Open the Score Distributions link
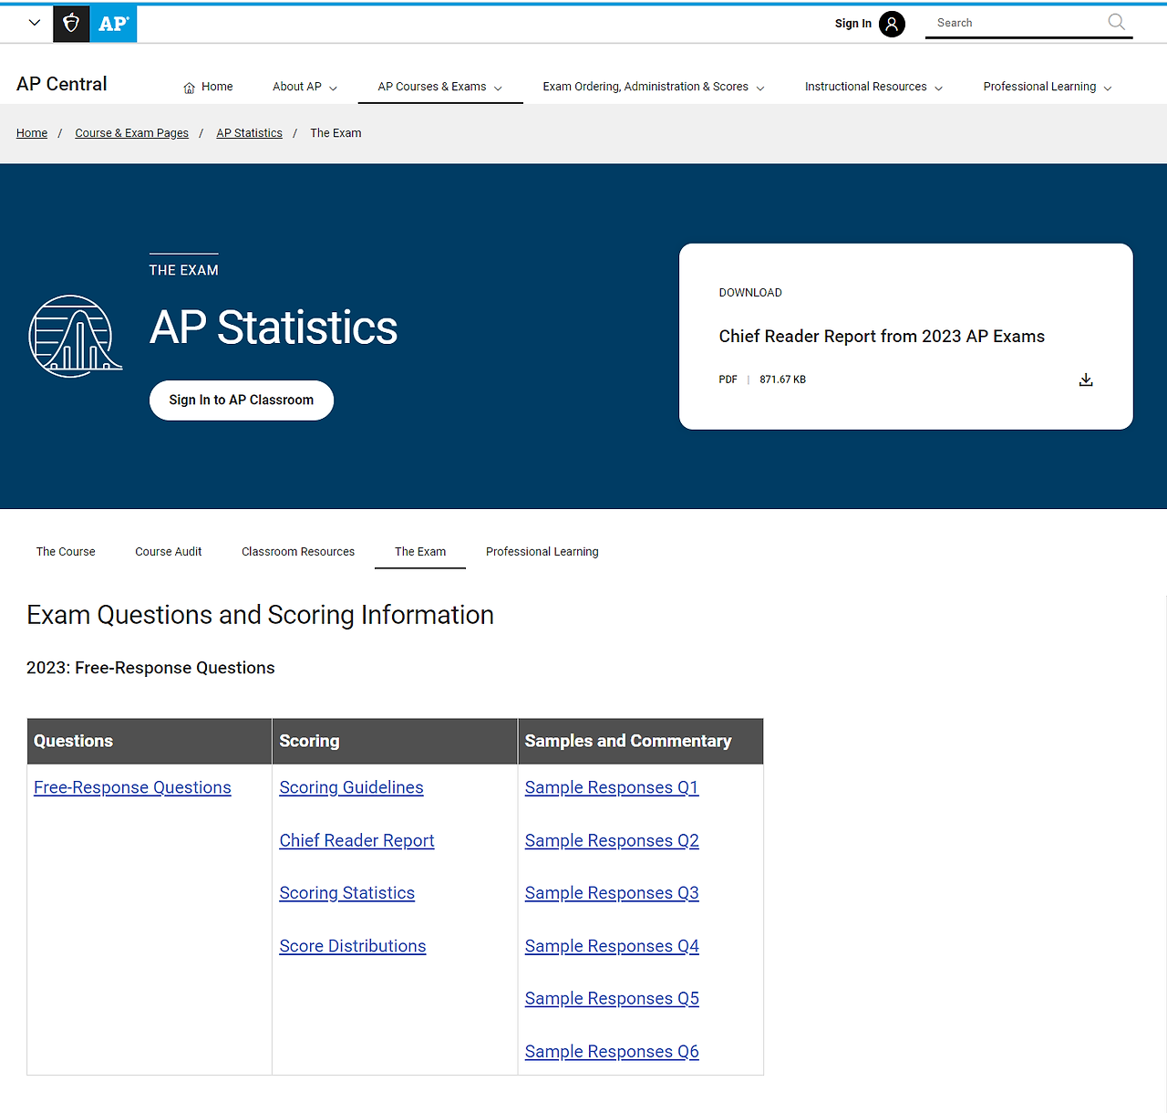The image size is (1167, 1113). (x=352, y=946)
